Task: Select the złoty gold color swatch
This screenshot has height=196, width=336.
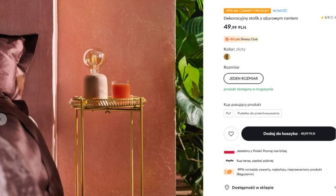Action: tap(227, 57)
